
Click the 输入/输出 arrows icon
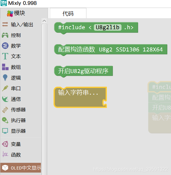coord(5,24)
